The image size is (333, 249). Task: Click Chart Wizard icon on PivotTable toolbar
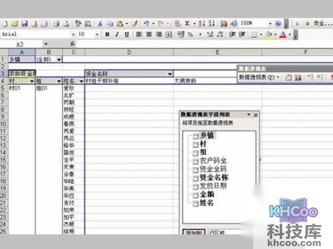coord(298,77)
